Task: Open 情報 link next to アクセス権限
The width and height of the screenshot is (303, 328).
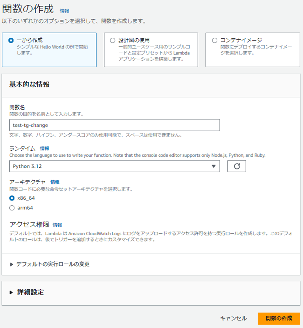Action: tap(57, 225)
